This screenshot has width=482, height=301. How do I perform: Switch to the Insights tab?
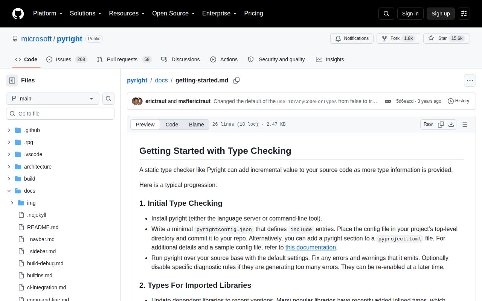point(330,59)
